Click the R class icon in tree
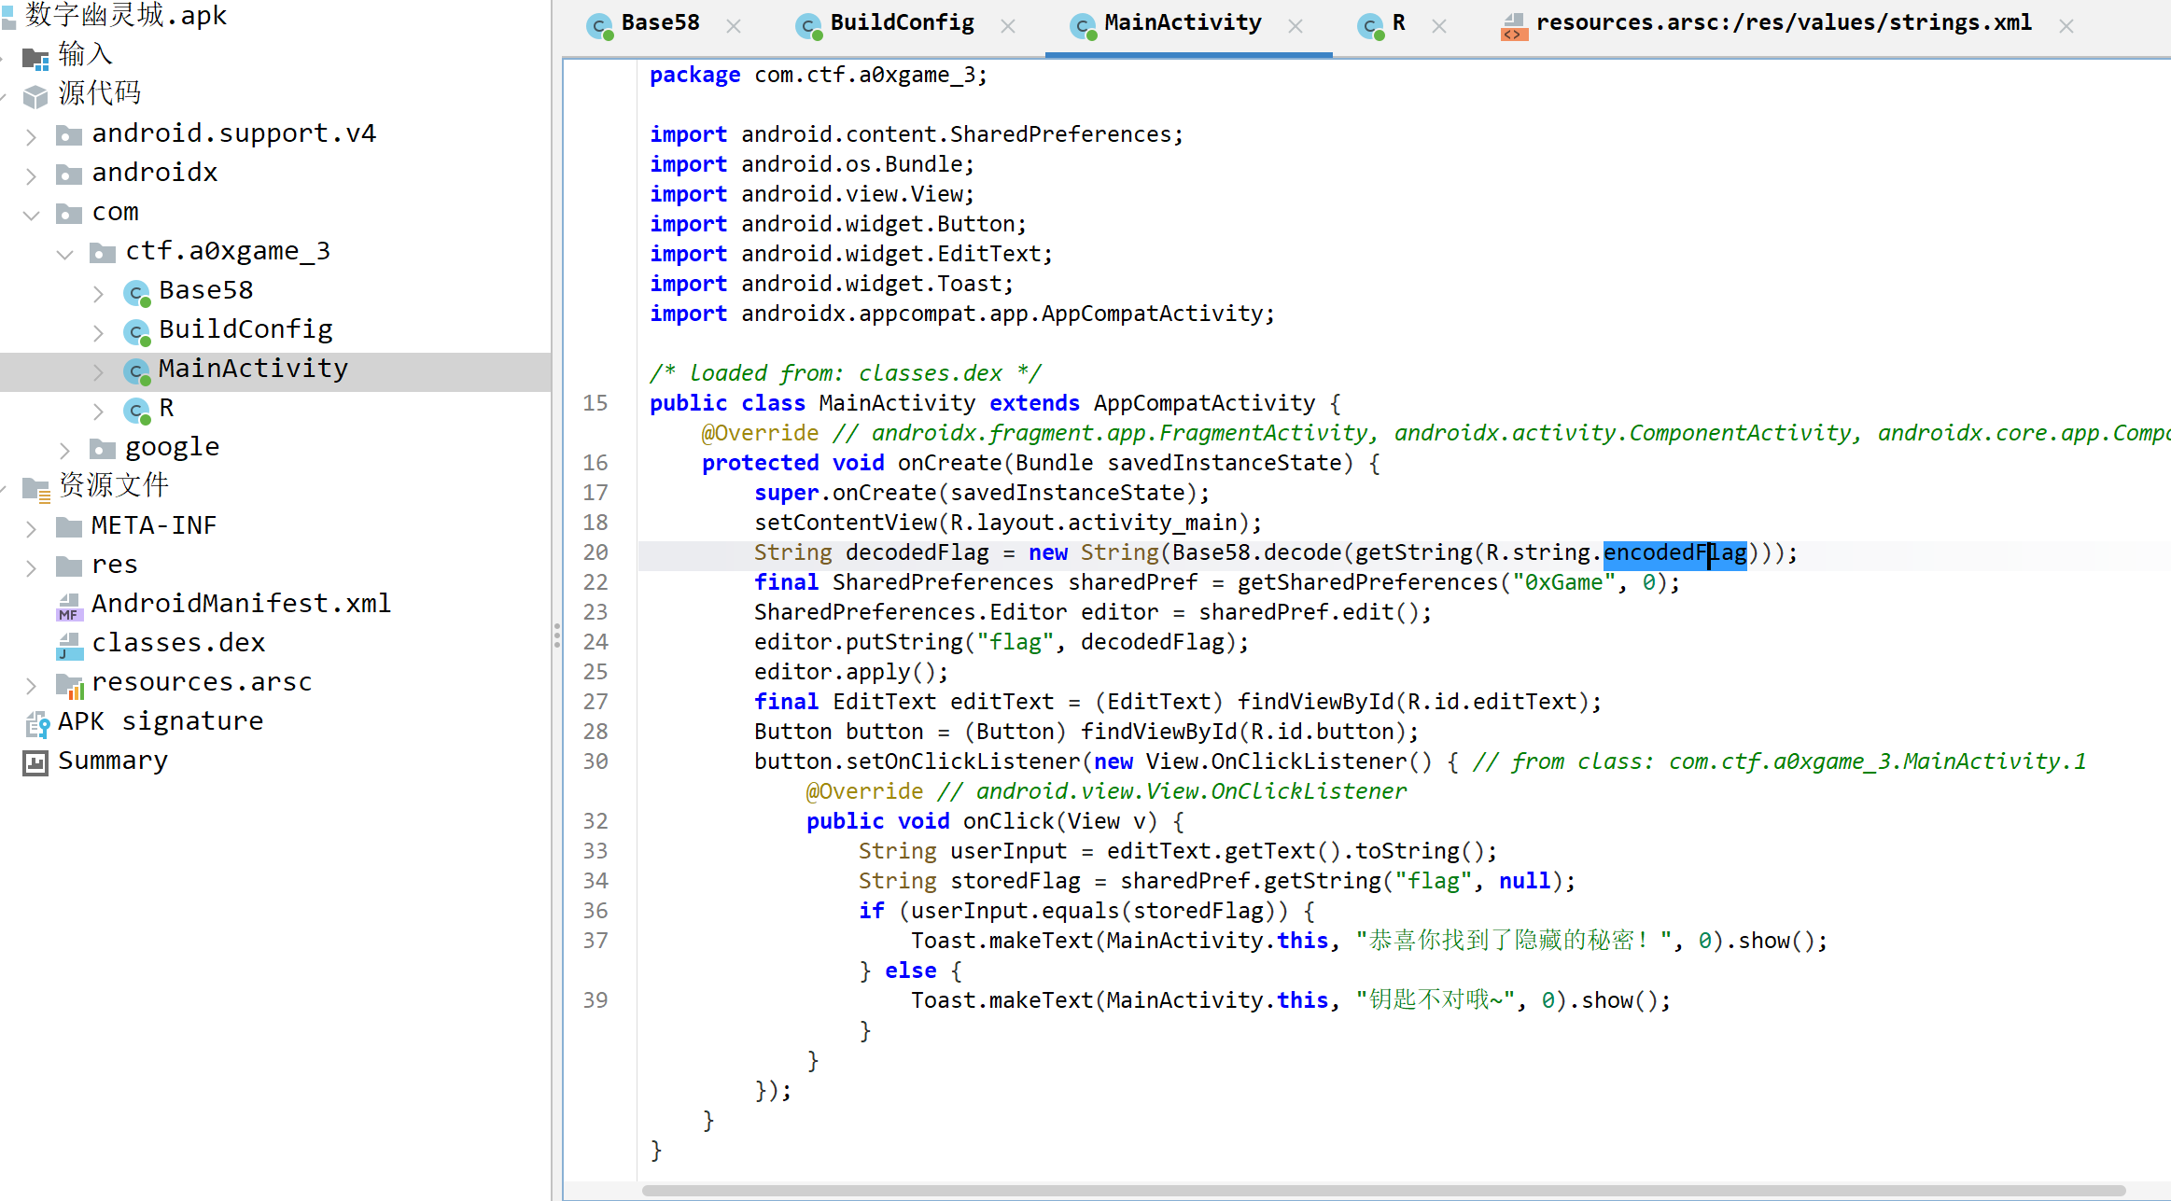Viewport: 2171px width, 1201px height. coord(137,411)
